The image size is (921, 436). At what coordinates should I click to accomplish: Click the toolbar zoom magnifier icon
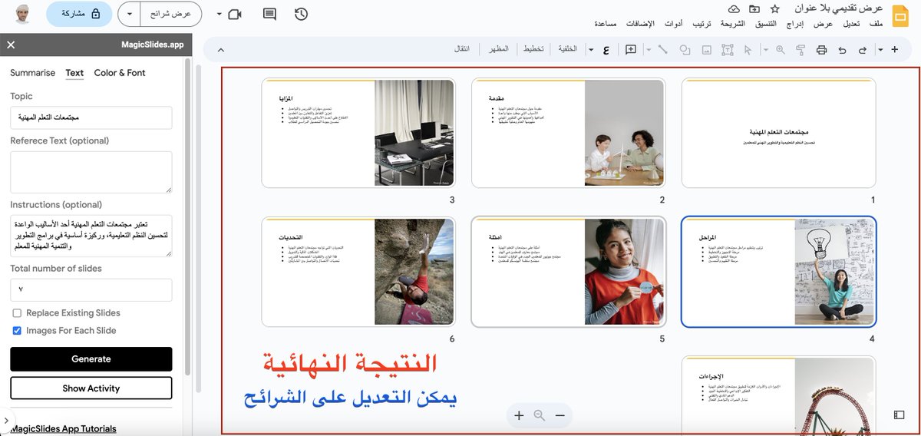[781, 50]
